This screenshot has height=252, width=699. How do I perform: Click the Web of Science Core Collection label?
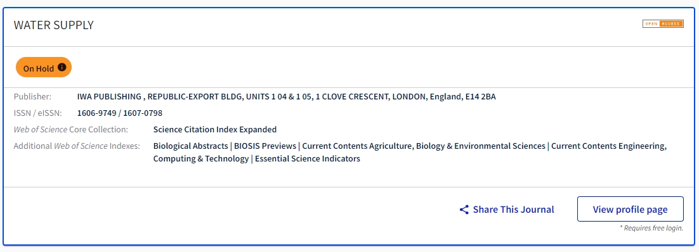click(71, 130)
